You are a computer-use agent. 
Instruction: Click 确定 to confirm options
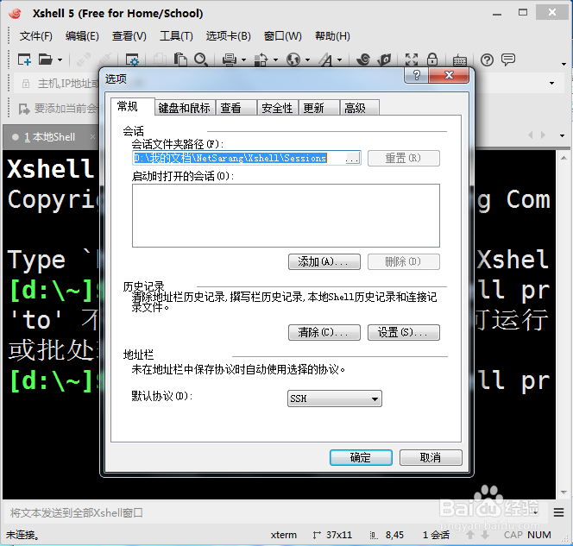pos(361,457)
